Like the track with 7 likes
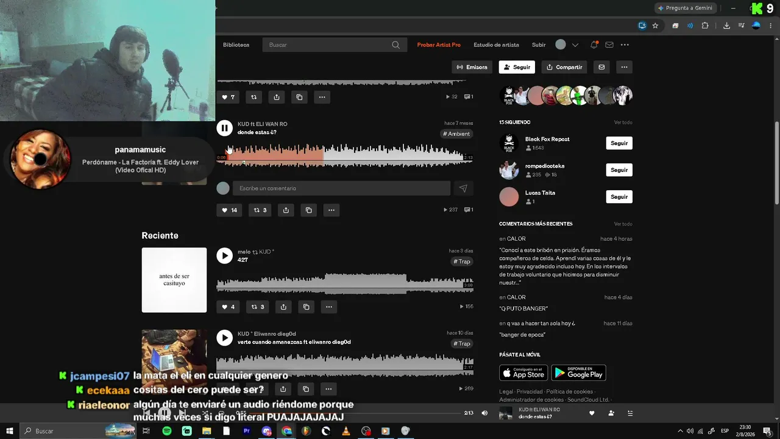Screen dimensions: 780x439 (x=228, y=97)
